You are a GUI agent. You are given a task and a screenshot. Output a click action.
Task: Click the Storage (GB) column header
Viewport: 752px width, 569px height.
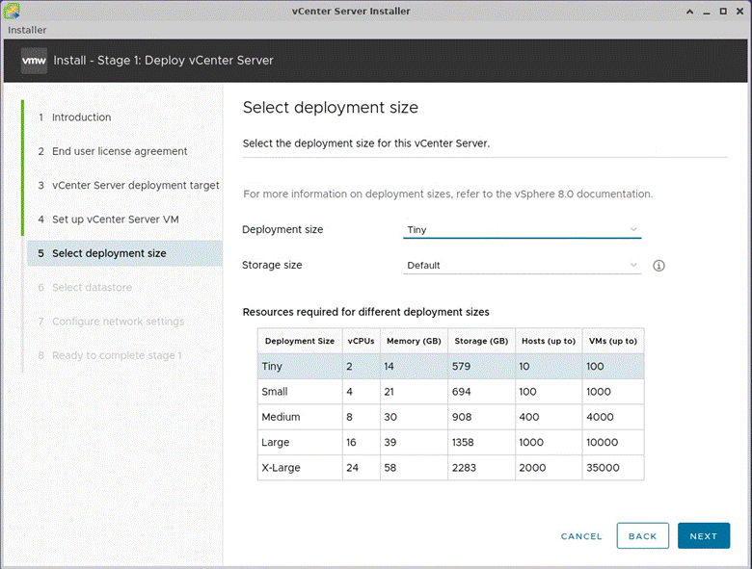click(481, 341)
